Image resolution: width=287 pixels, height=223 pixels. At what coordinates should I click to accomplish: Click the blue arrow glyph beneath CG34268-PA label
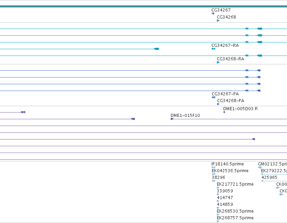pos(218,104)
